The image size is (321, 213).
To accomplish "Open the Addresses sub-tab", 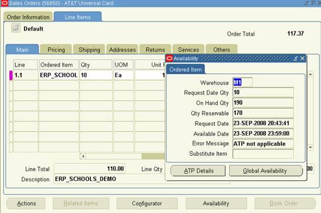I will pyautogui.click(x=122, y=50).
